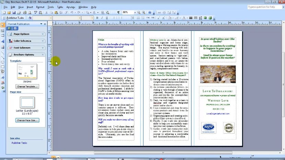The width and height of the screenshot is (285, 160).
Task: Expand the Page Options section
Action: pos(26,34)
